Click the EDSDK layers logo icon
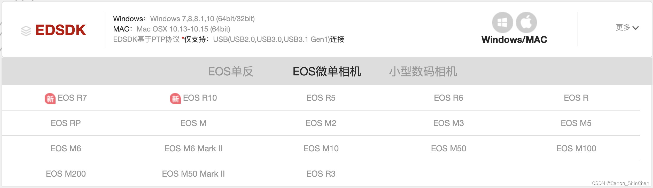The image size is (653, 188). (x=25, y=30)
